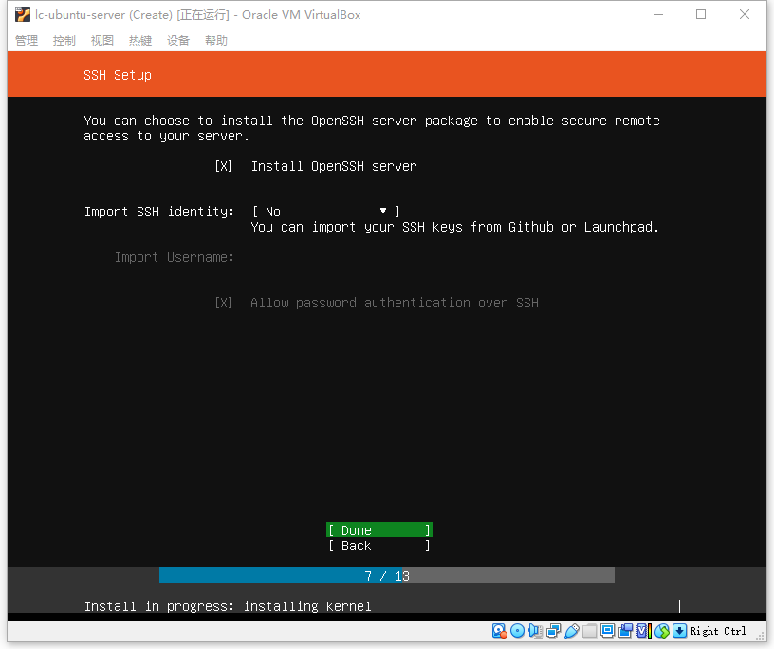Click the Right Ctrl host key label

pos(718,631)
